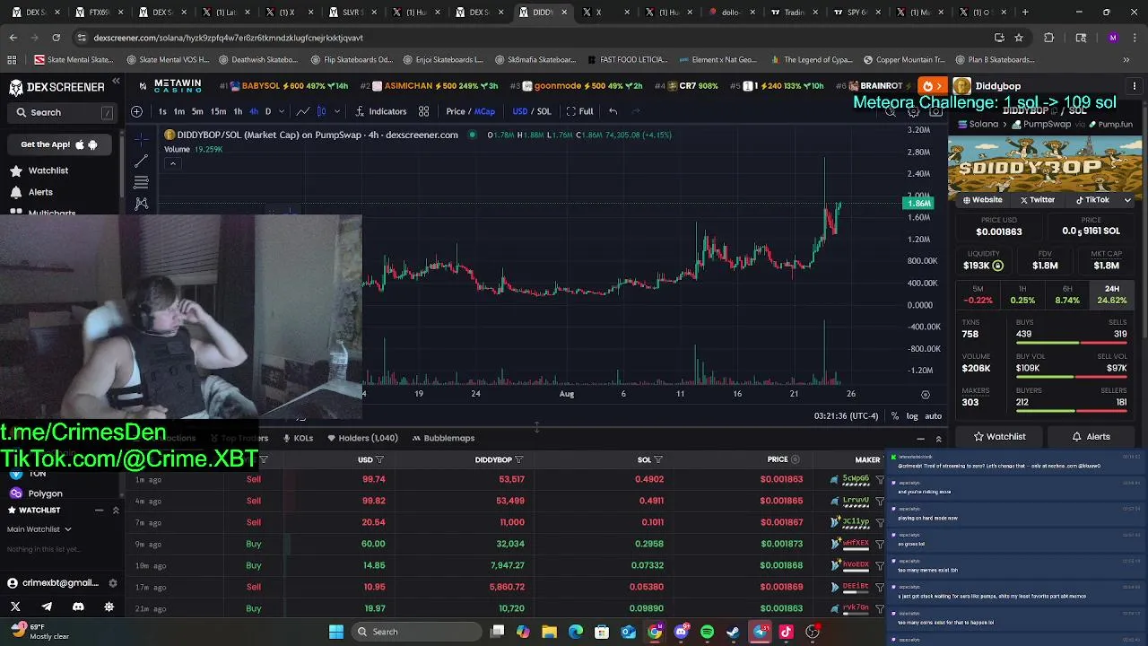Open the Indicators menu
Viewport: 1148px width, 646px height.
381,111
